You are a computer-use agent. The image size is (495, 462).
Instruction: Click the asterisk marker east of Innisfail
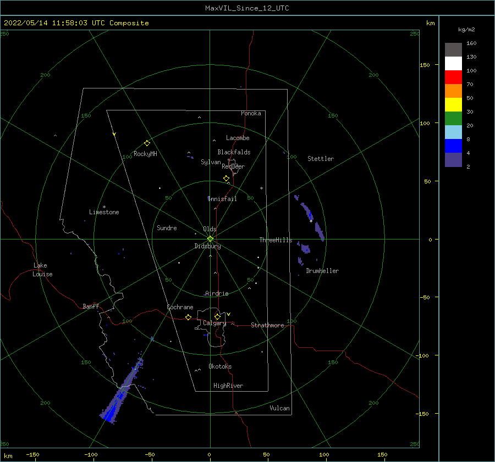(261, 188)
